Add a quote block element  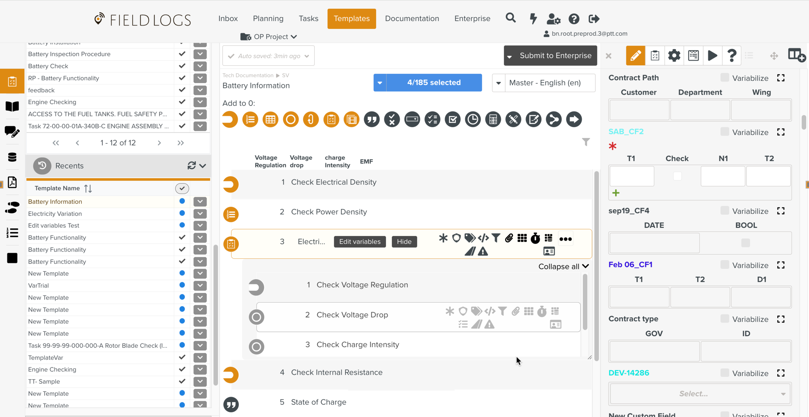coord(371,120)
